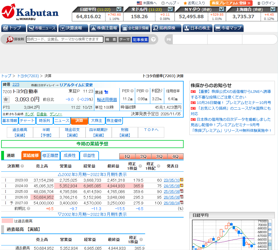
Task: Click the search help question mark icon
Action: coord(153,40)
